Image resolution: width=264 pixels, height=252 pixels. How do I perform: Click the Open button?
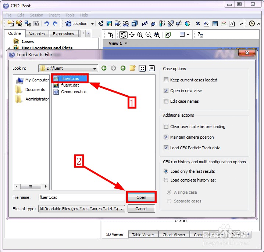pos(141,197)
